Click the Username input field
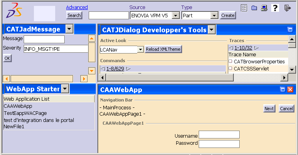Screen dimensions: 298x155 tap(219, 135)
